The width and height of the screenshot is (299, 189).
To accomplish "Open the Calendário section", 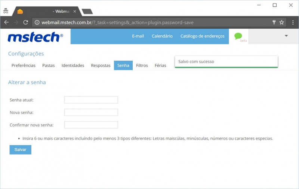I will pos(162,36).
